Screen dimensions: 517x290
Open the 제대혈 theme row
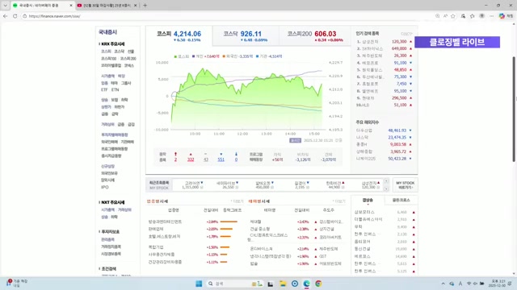coord(255,222)
